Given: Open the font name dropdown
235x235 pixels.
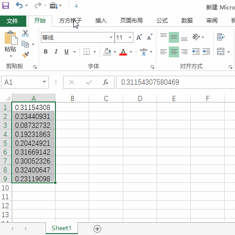Looking at the screenshot, I should coord(111,37).
